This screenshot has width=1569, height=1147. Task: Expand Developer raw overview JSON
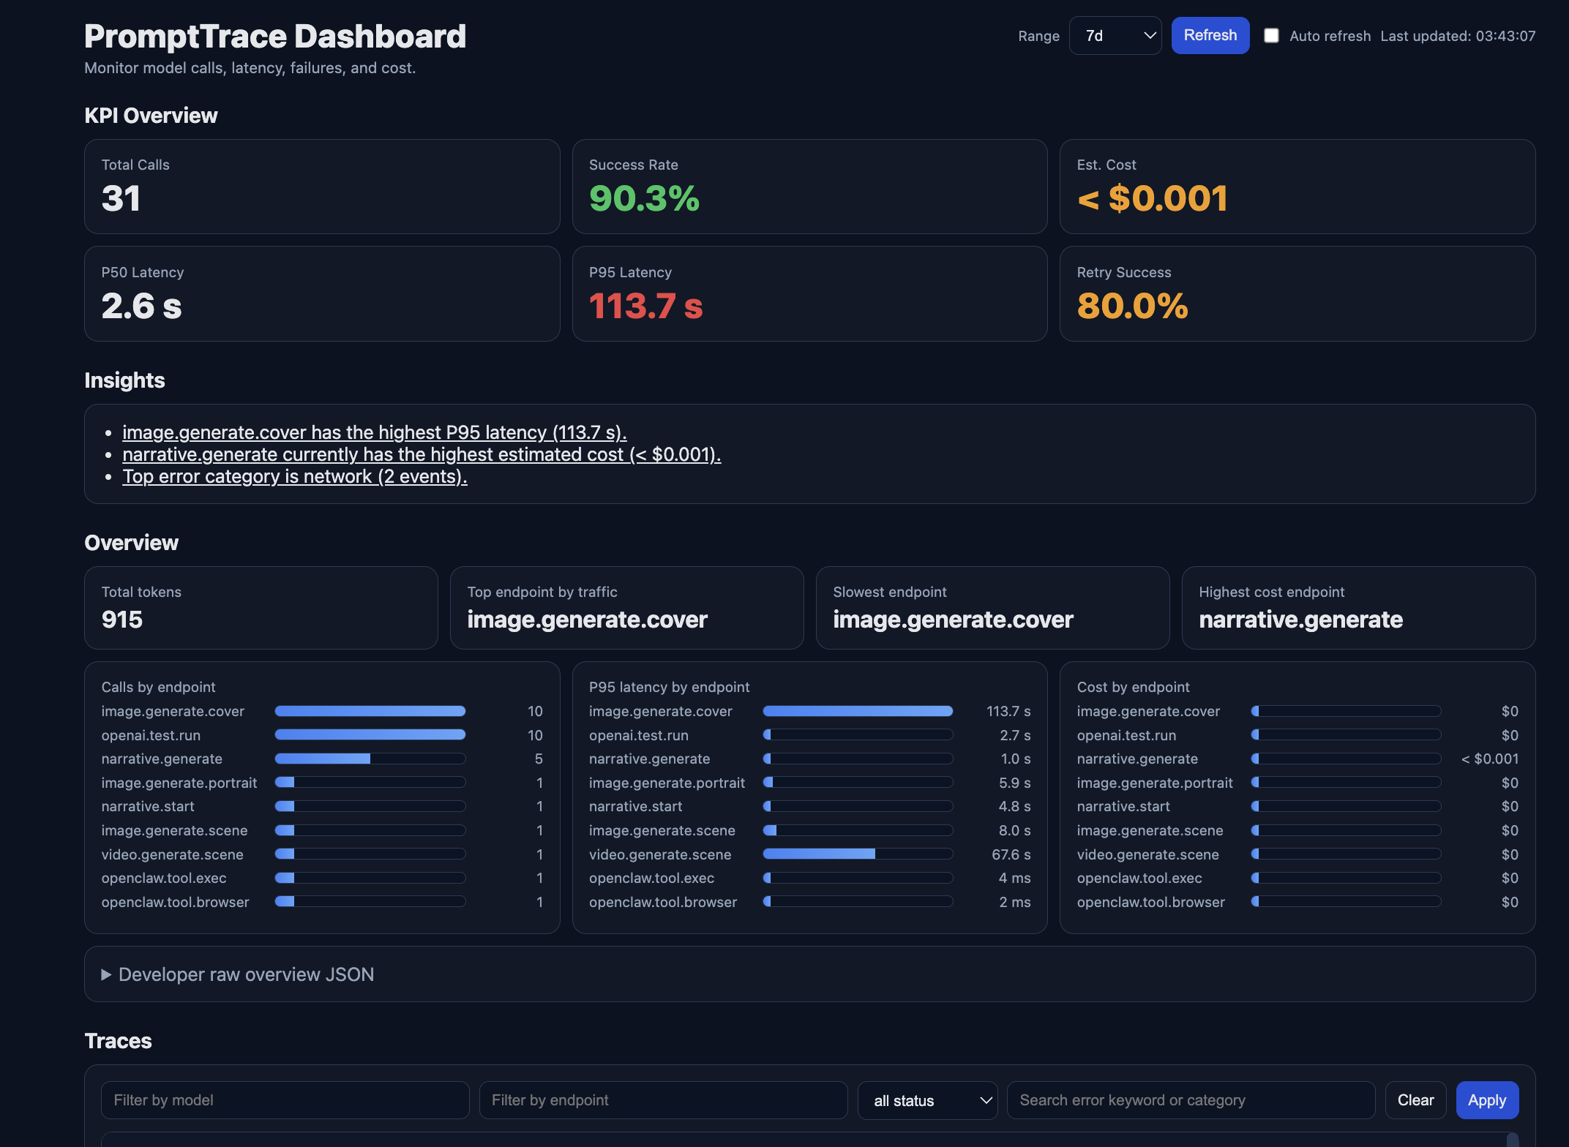(246, 974)
